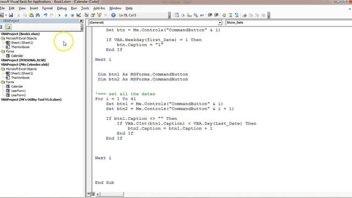Indent the selected code with Indent icon

(210, 15)
